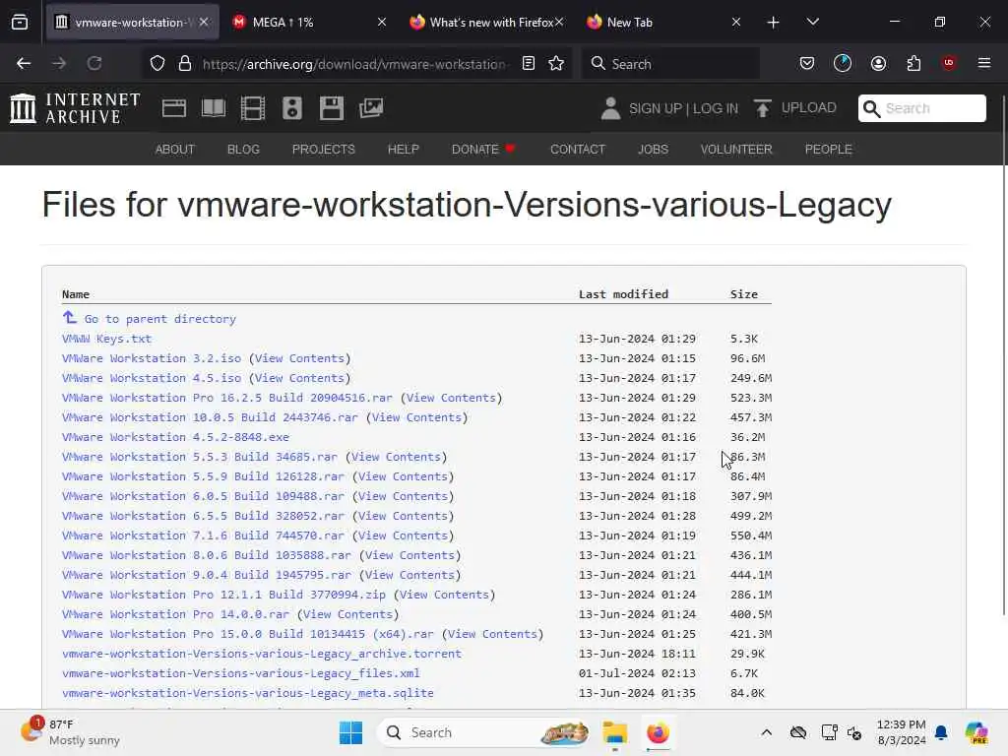Open Internet Archive Audio speaker icon
Image resolution: width=1008 pixels, height=756 pixels.
(291, 108)
